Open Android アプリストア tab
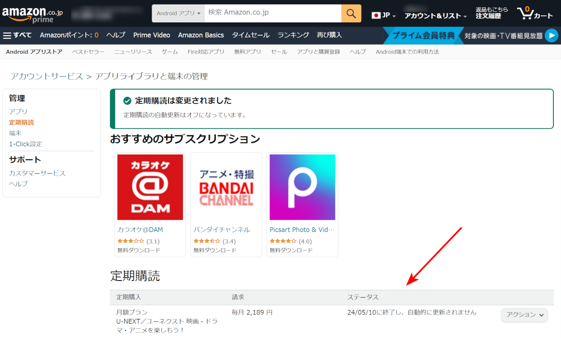Screen dimensions: 561x338 click(x=34, y=52)
